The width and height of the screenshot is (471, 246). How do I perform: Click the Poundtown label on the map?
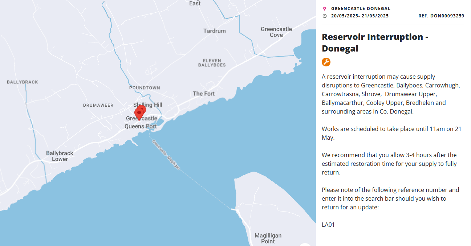pos(145,88)
